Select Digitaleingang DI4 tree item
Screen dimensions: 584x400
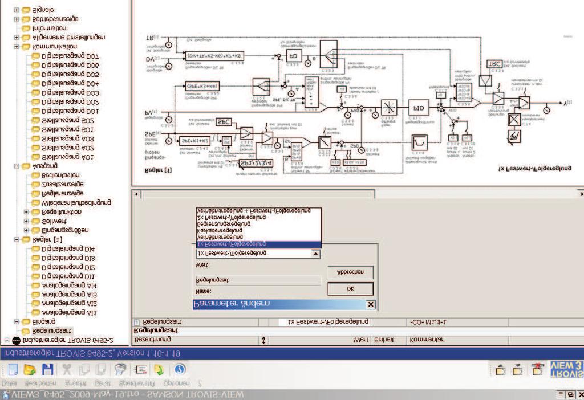click(x=68, y=249)
